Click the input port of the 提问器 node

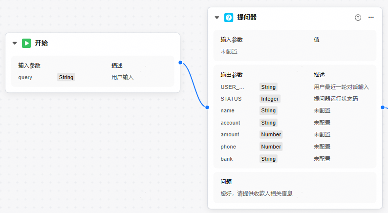(207, 107)
